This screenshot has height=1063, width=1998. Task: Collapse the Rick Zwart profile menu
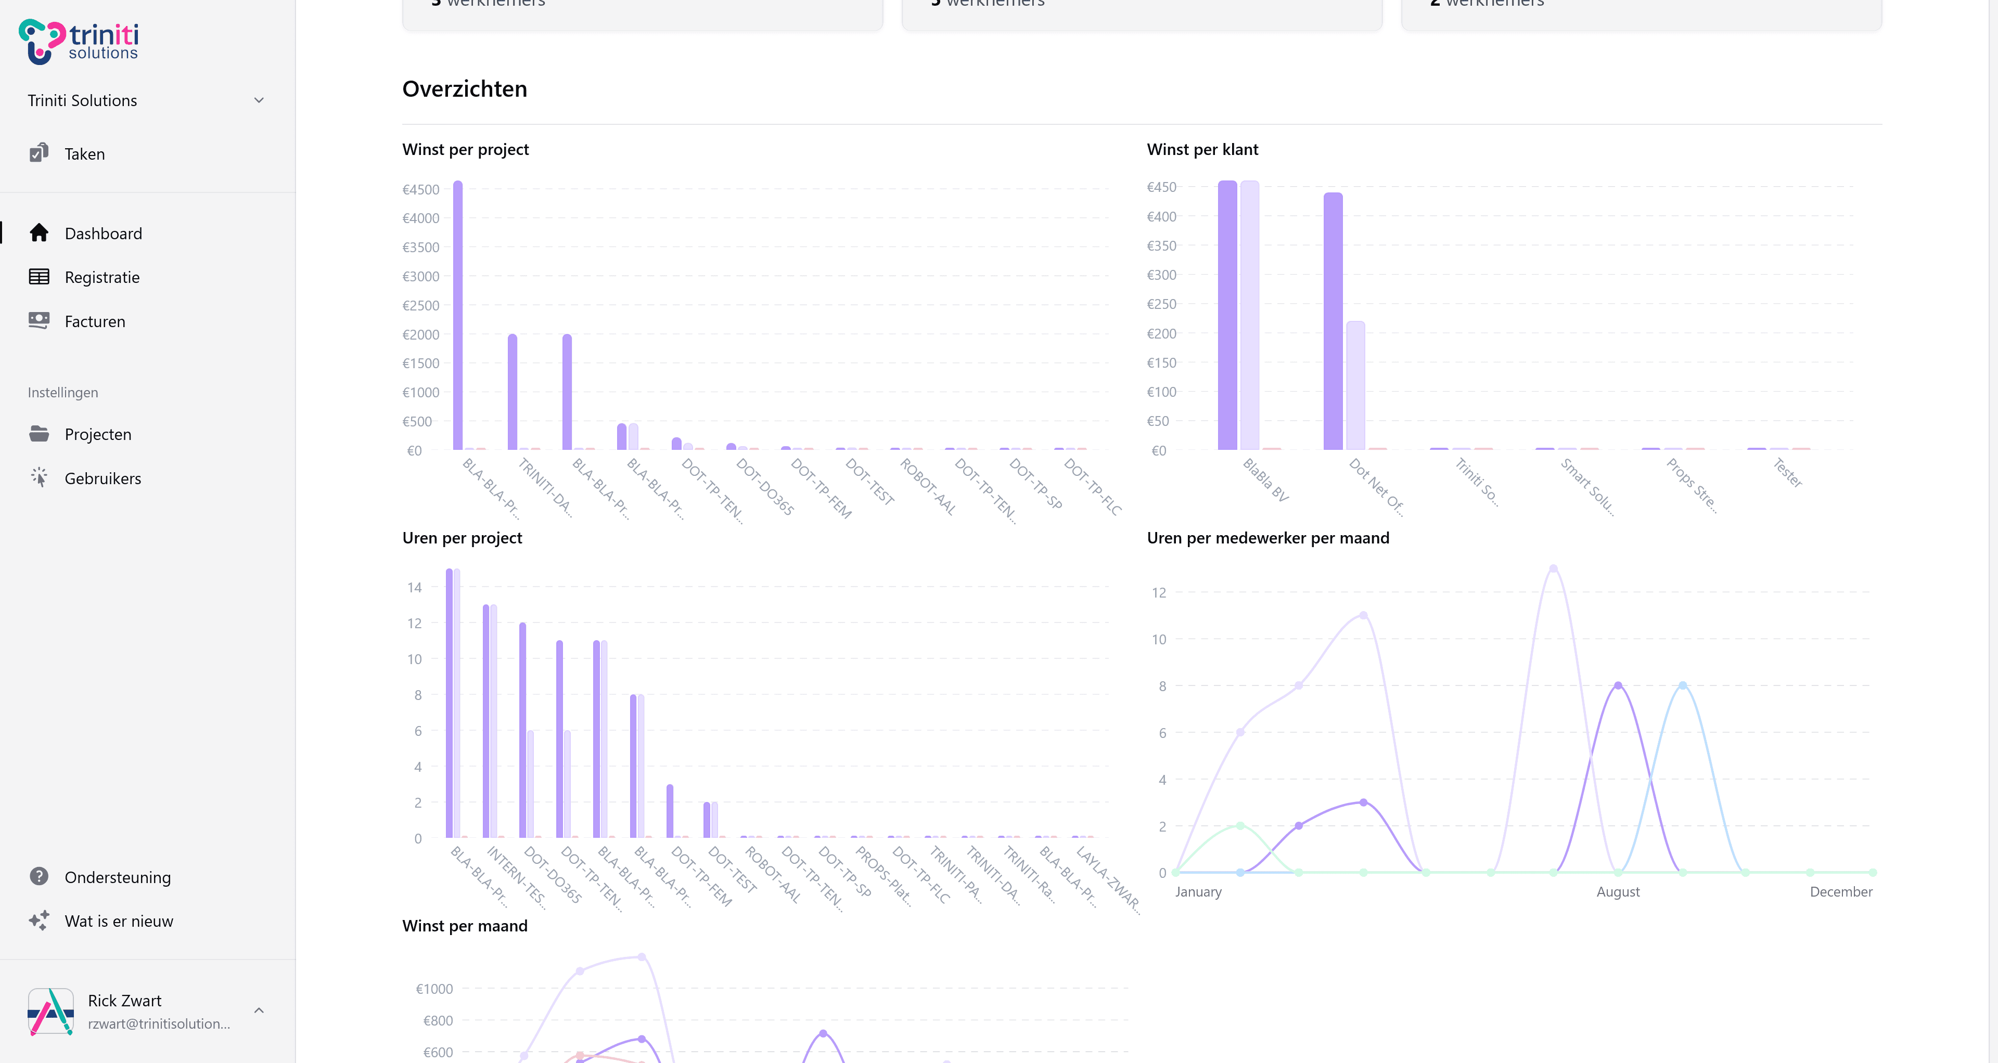click(x=259, y=1010)
